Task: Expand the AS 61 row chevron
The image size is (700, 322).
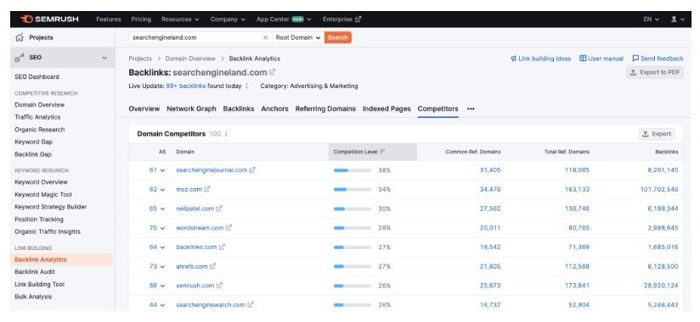Action: click(162, 170)
